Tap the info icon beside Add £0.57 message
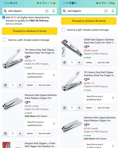 point(4,17)
